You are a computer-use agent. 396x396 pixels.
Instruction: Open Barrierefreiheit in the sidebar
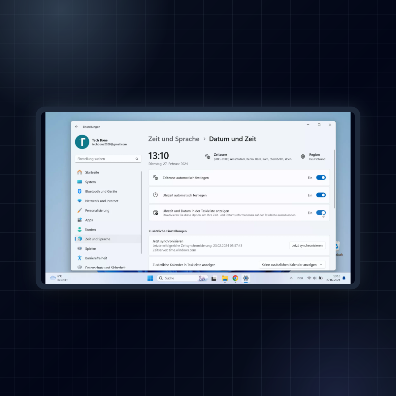point(108,258)
